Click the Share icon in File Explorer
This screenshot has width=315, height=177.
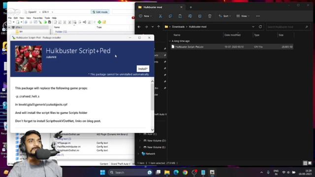[x=200, y=16]
